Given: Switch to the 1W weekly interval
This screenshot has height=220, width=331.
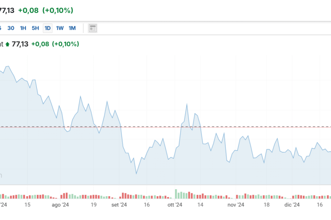Looking at the screenshot, I should (x=60, y=28).
